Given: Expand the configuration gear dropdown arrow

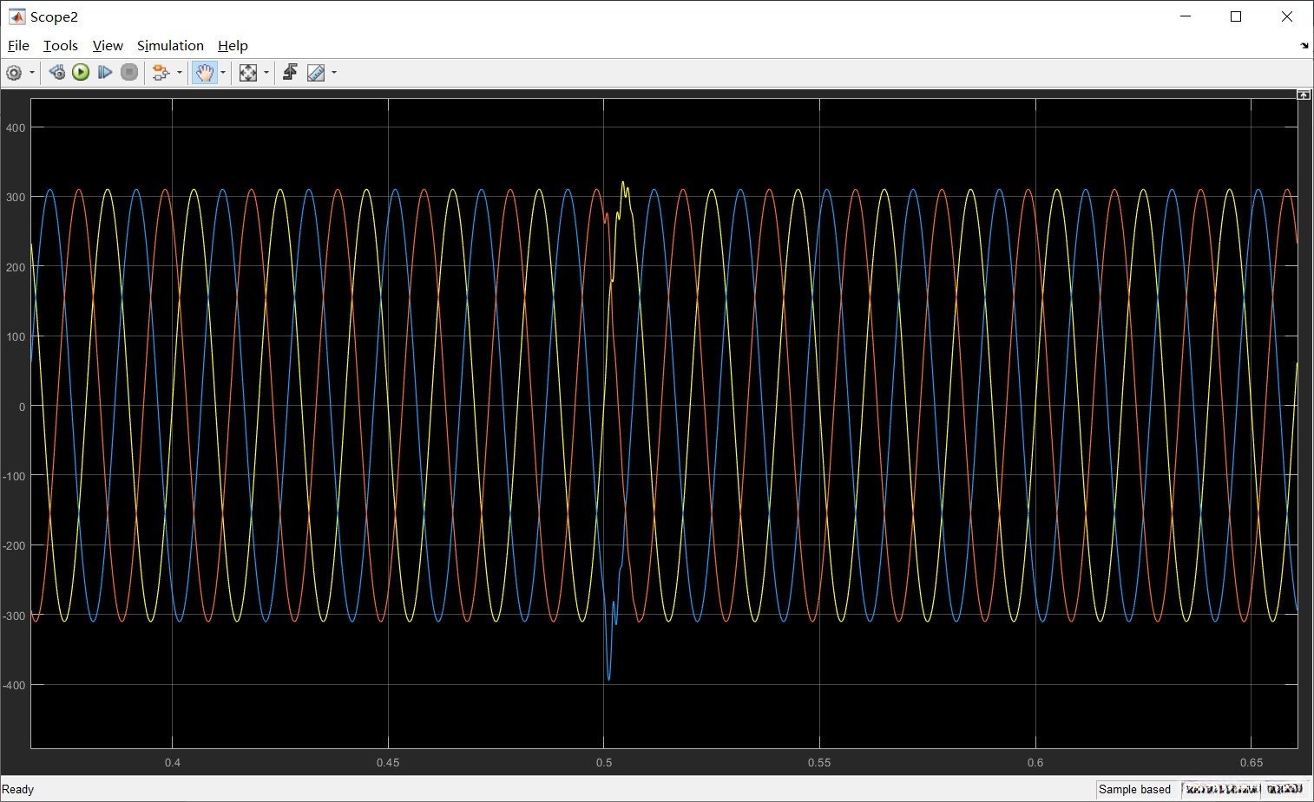Looking at the screenshot, I should tap(32, 73).
